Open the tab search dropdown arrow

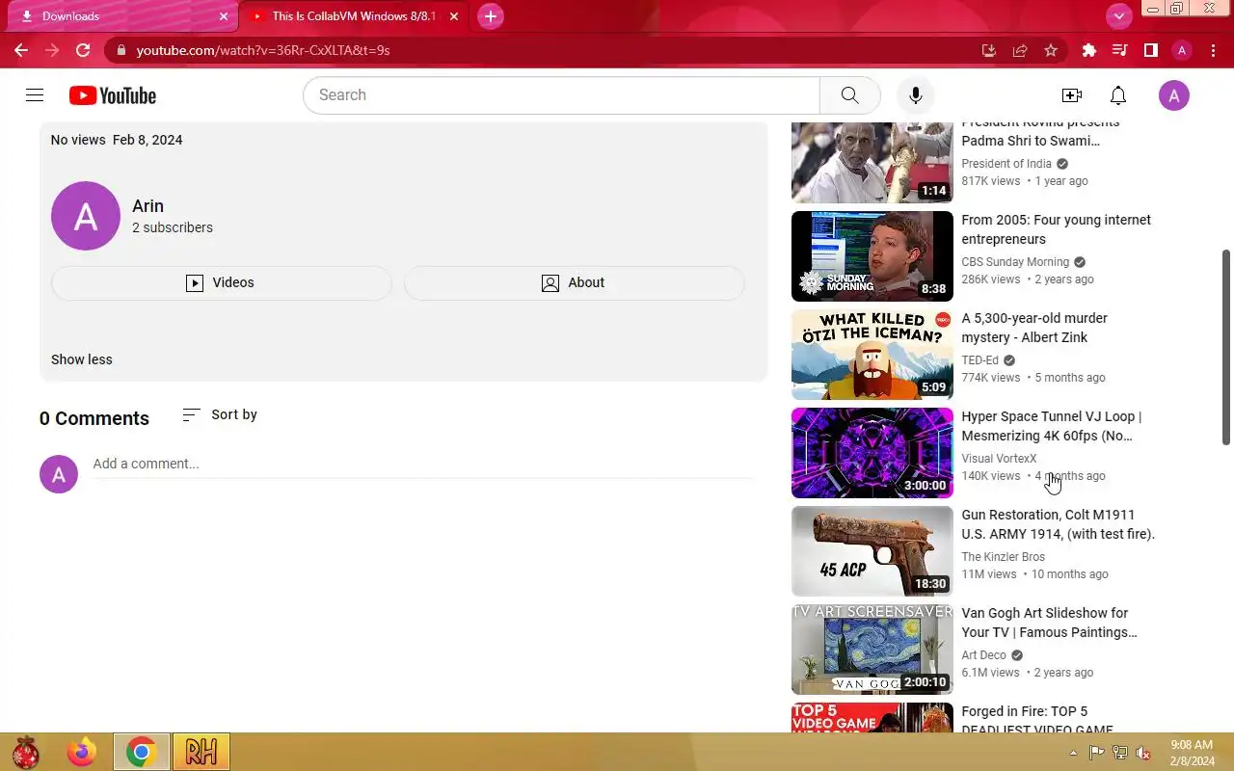(1119, 16)
